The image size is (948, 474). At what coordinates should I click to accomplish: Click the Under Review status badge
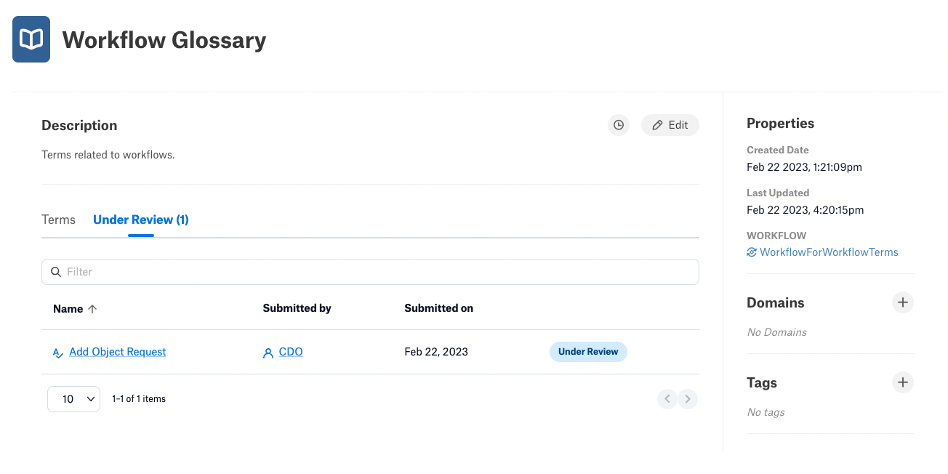click(x=588, y=352)
